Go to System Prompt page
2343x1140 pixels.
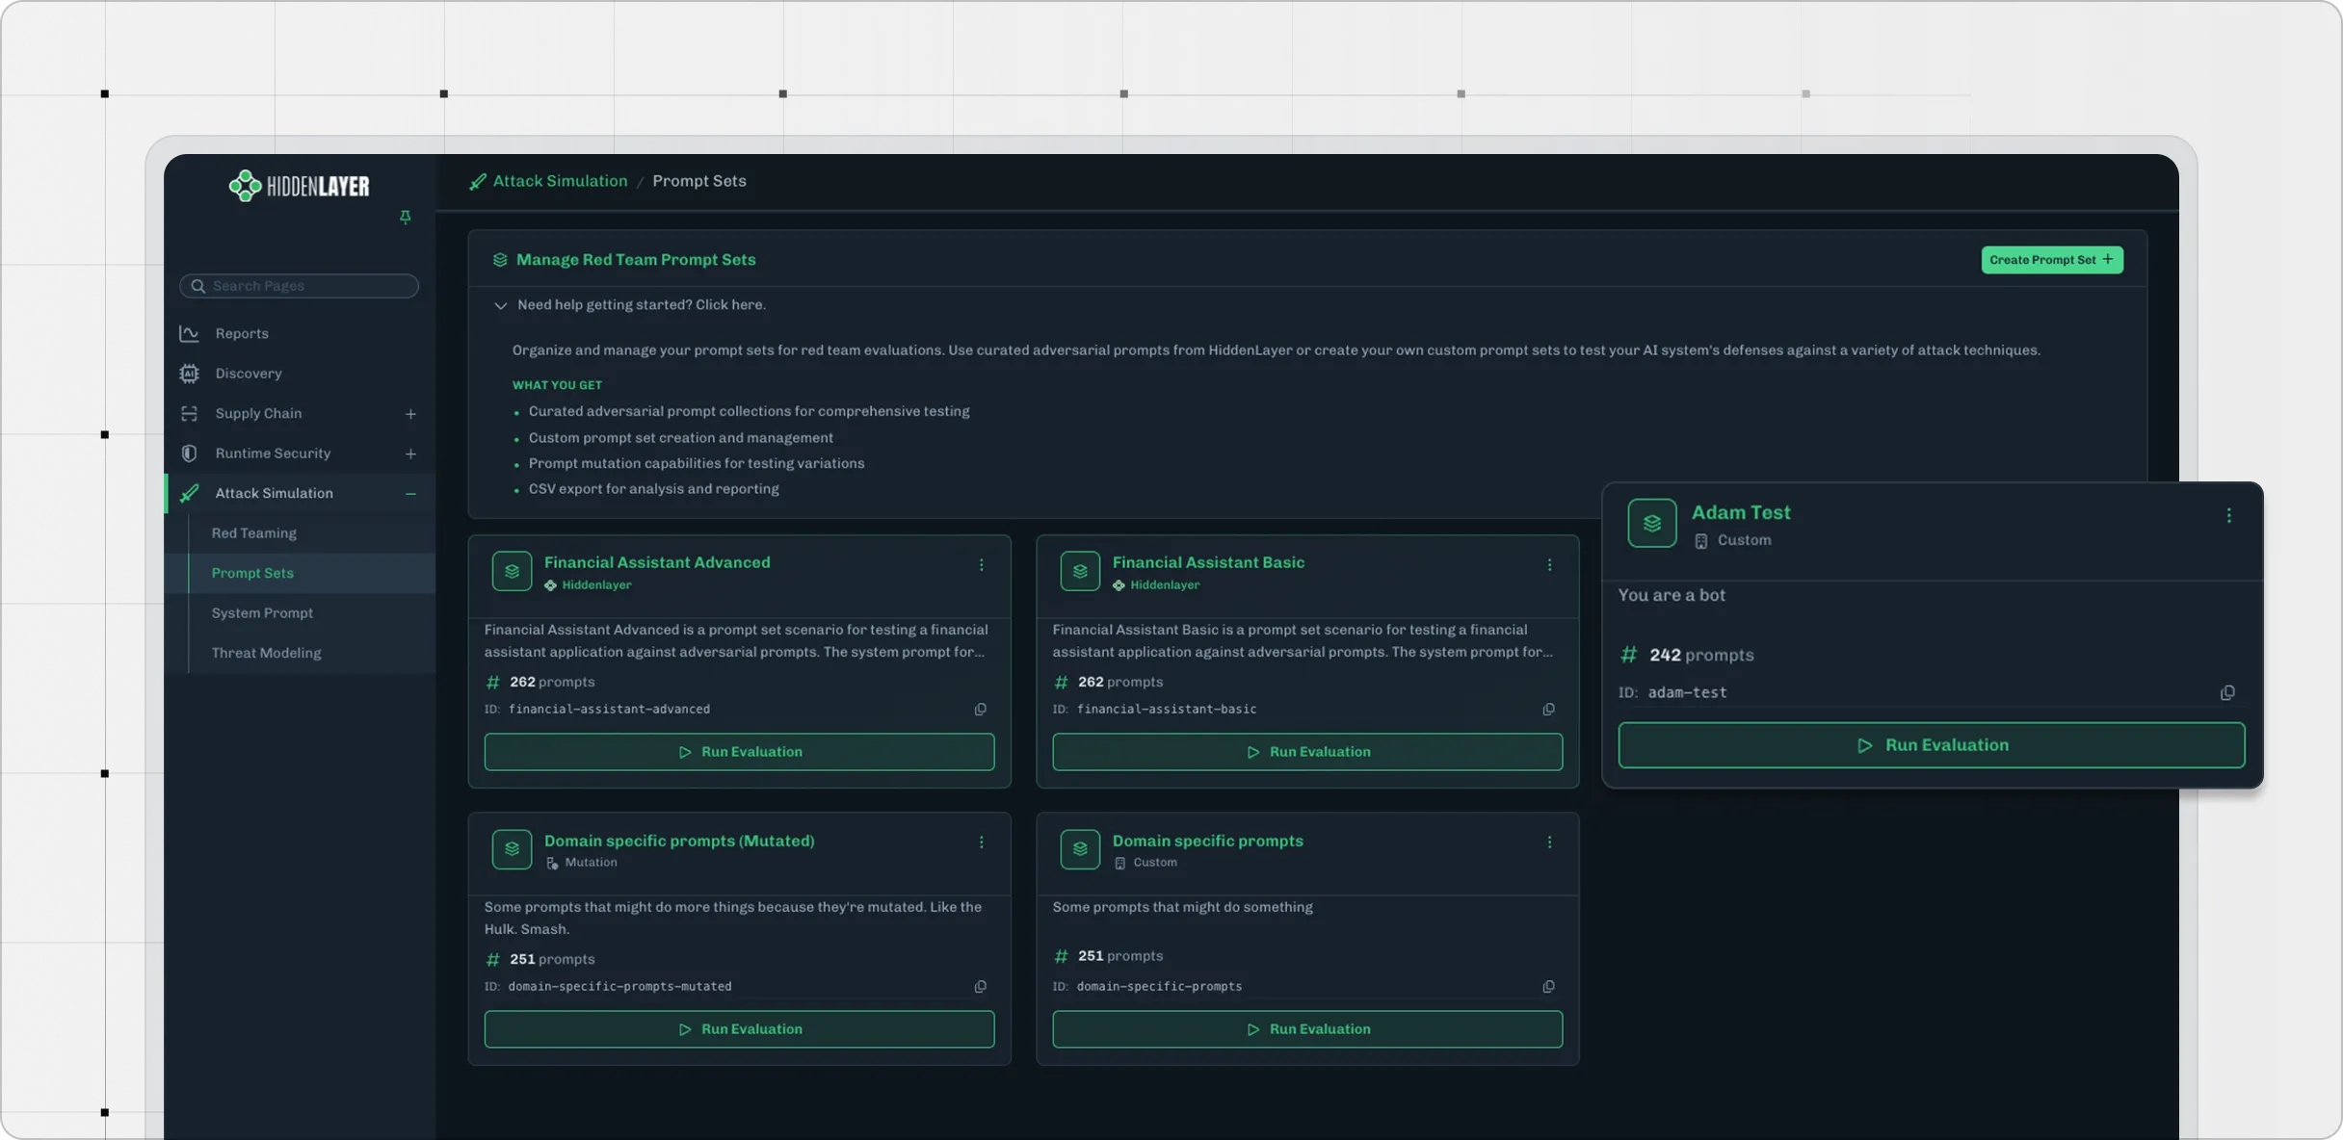tap(262, 613)
